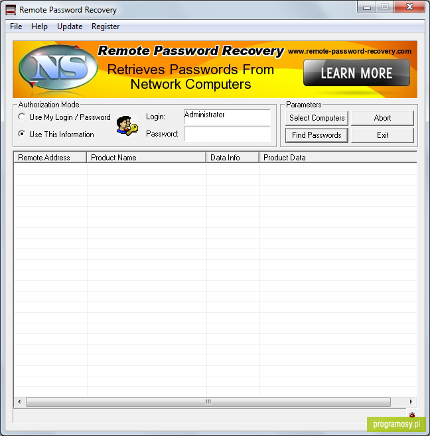Click the Password input field

[227, 134]
